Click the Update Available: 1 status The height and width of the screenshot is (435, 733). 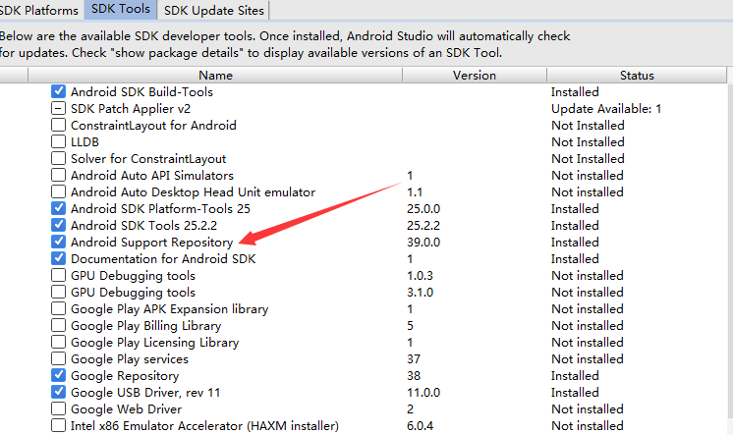point(606,109)
